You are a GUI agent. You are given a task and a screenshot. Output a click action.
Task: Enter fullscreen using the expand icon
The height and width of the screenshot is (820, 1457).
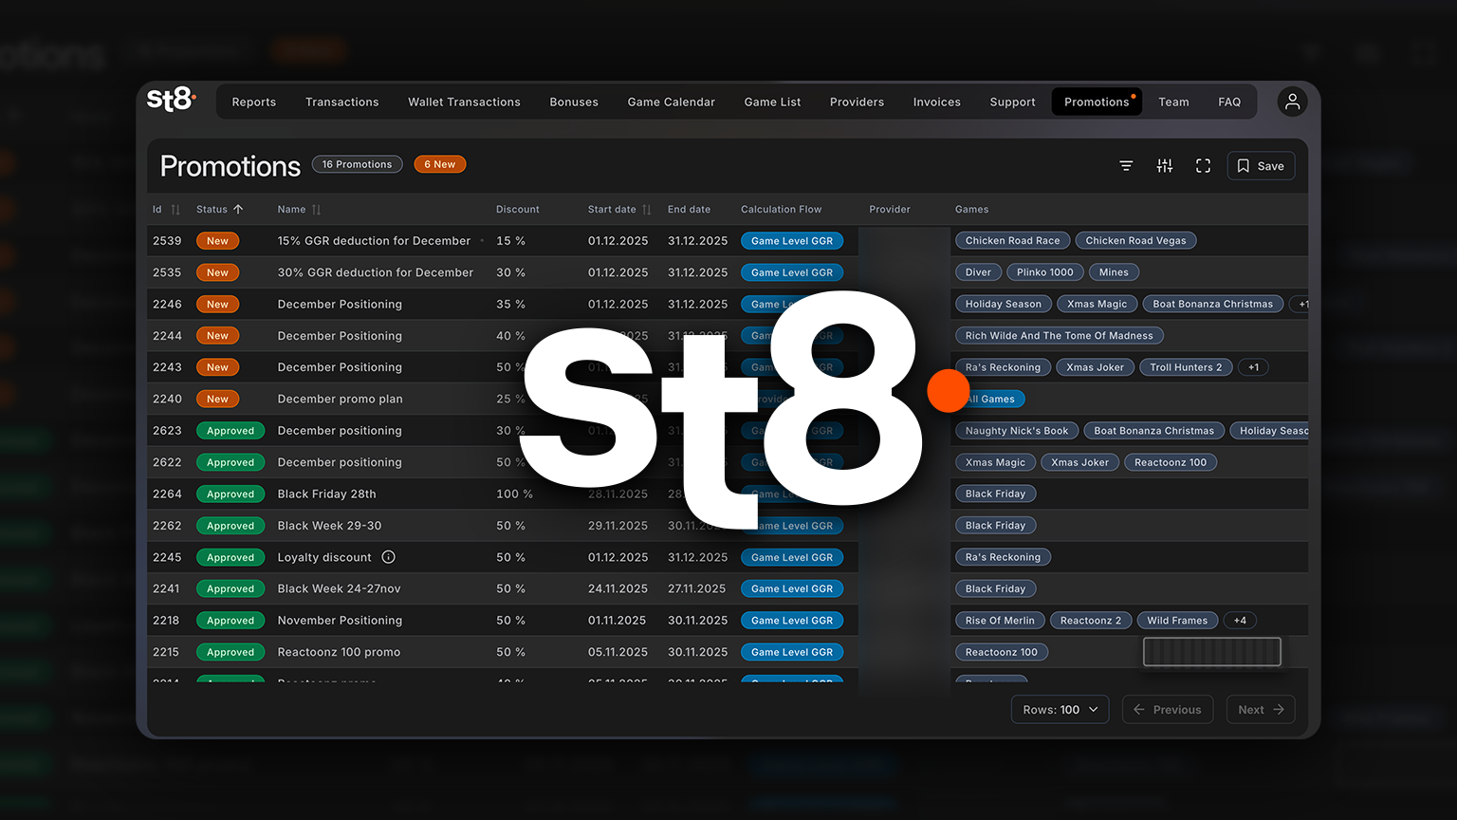point(1203,165)
